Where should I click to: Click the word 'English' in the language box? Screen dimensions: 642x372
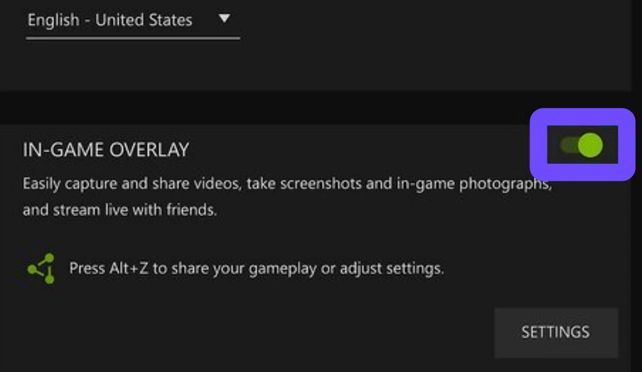[53, 20]
